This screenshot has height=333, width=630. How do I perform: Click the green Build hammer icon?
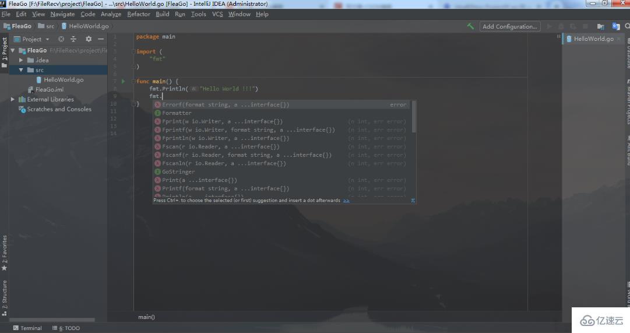[x=470, y=26]
